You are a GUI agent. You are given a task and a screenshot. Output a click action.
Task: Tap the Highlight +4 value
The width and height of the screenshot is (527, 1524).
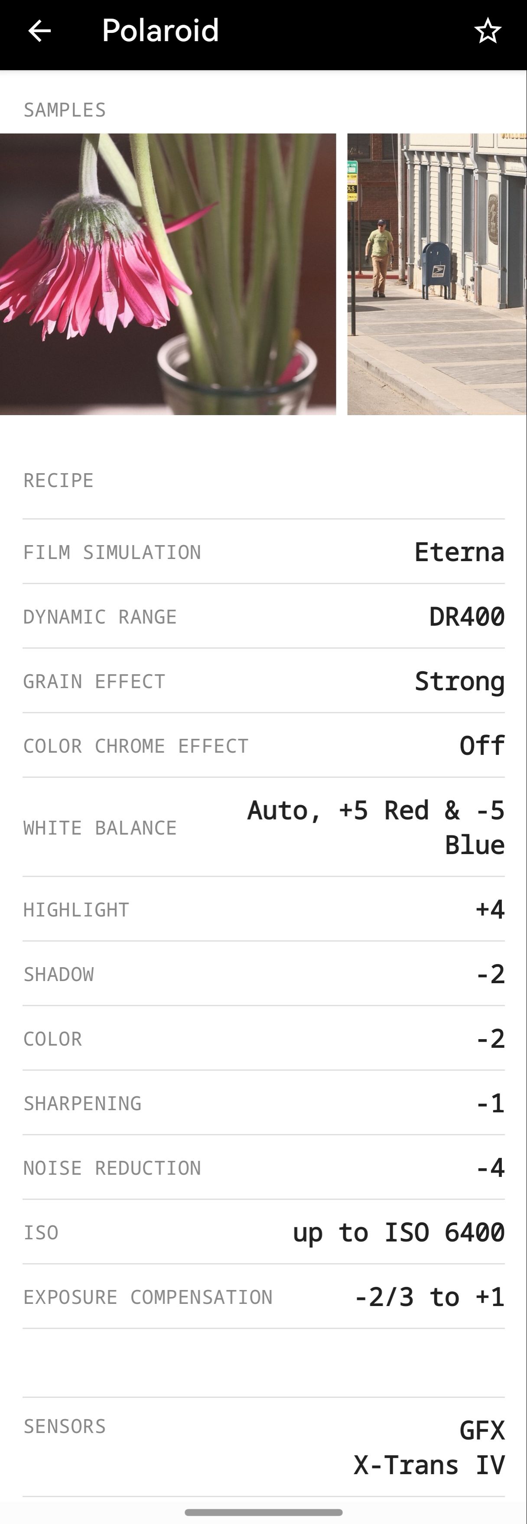point(490,909)
